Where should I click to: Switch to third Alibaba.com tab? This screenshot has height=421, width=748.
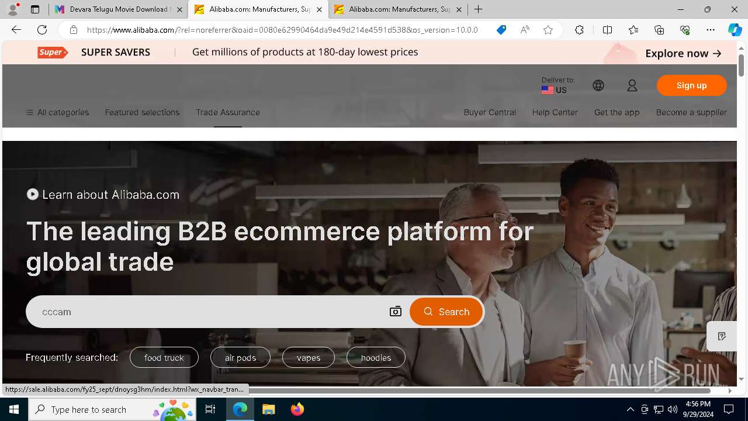[x=398, y=9]
